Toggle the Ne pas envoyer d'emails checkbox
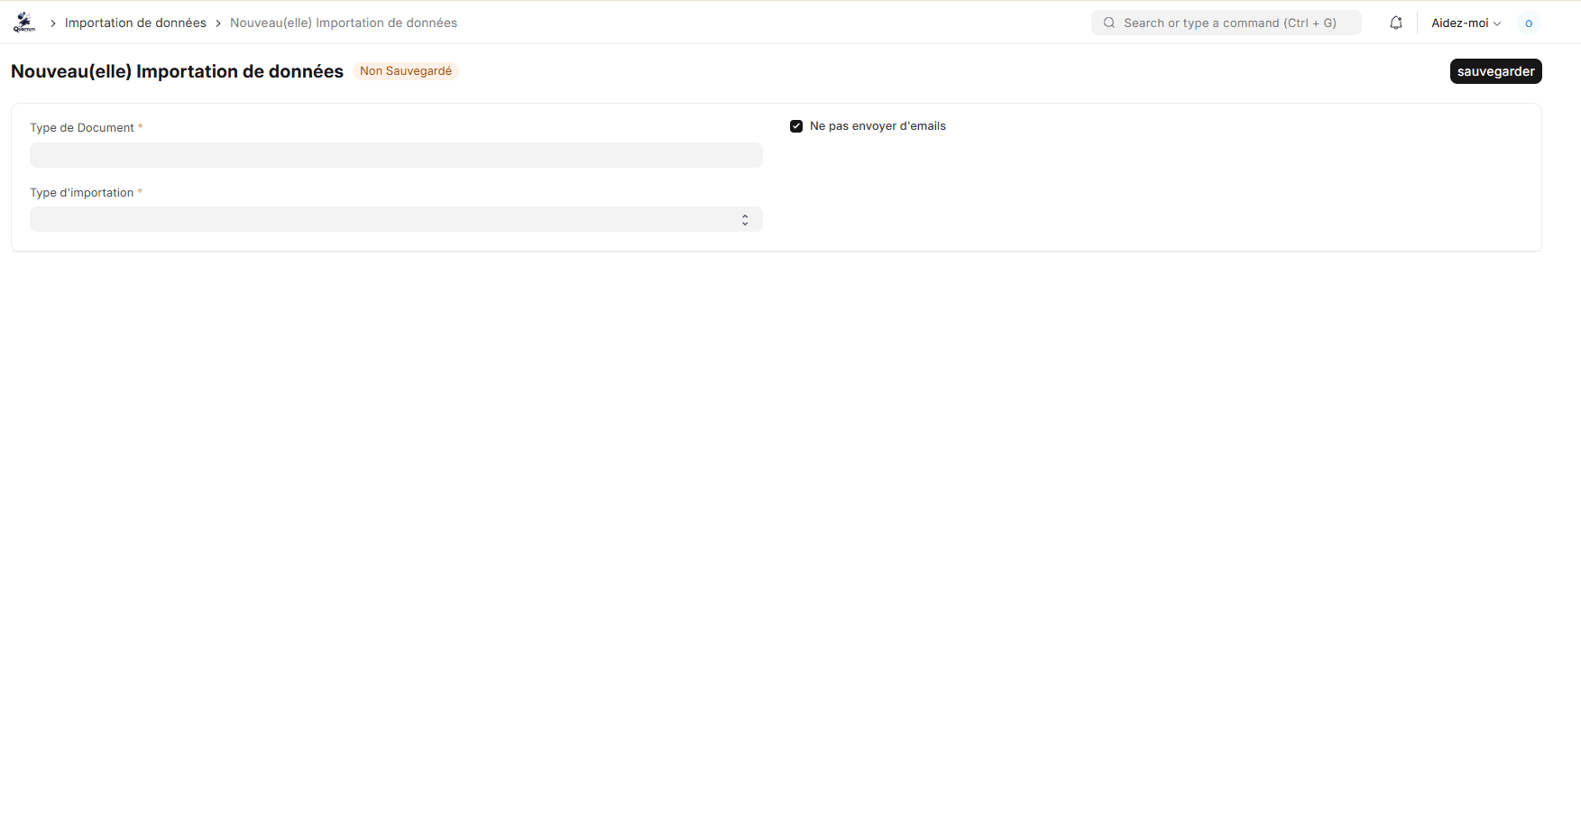The image size is (1581, 827). pos(796,126)
